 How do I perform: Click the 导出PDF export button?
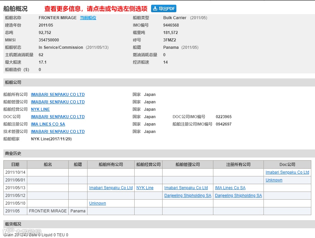pos(164,8)
